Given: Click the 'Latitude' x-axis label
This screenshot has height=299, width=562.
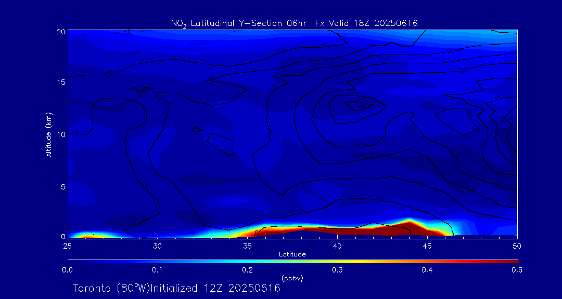Looking at the screenshot, I should coord(292,254).
